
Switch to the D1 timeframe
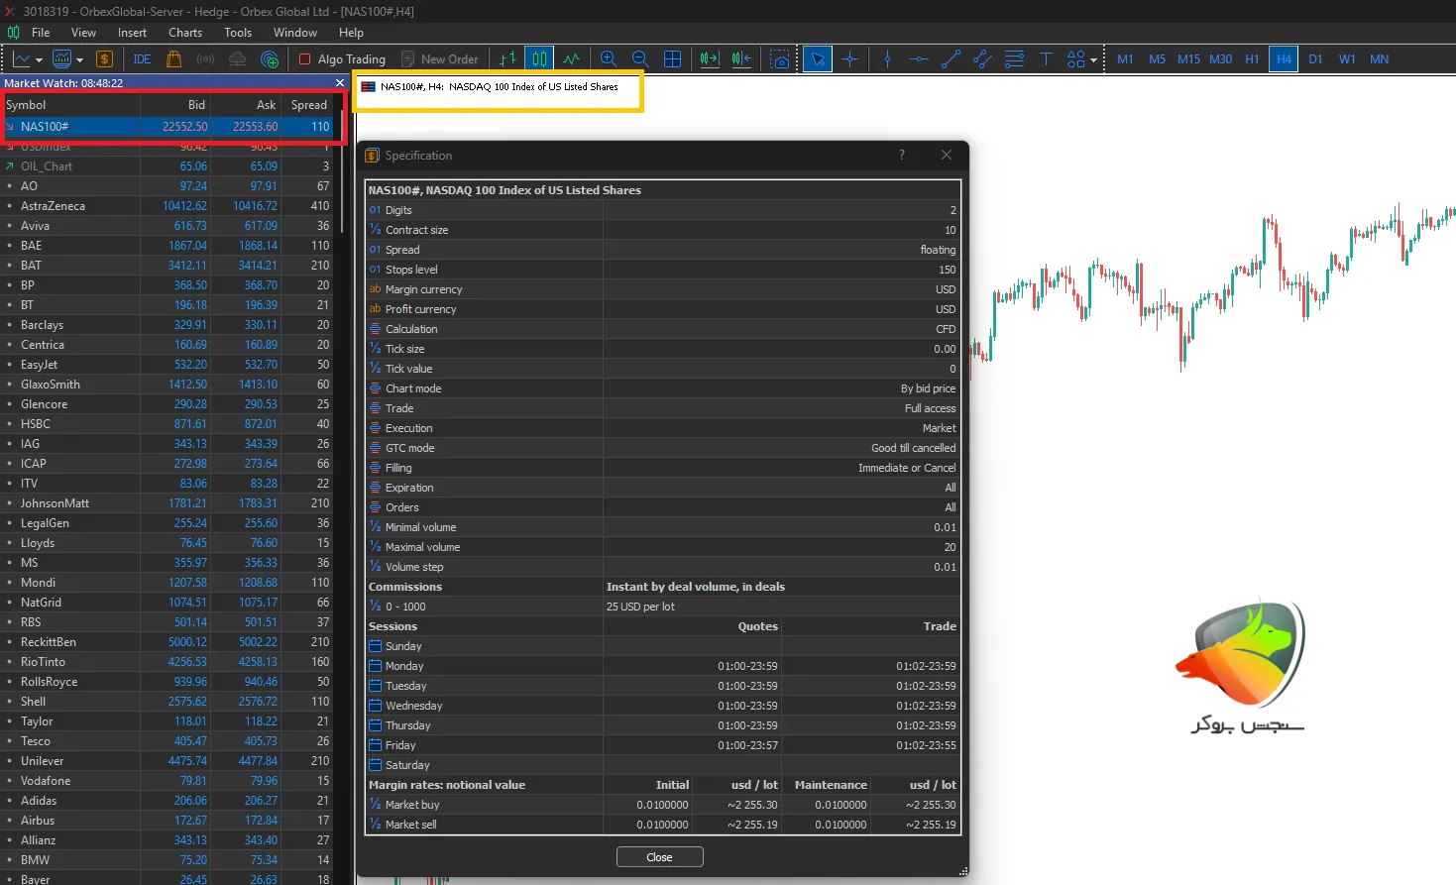click(1315, 59)
